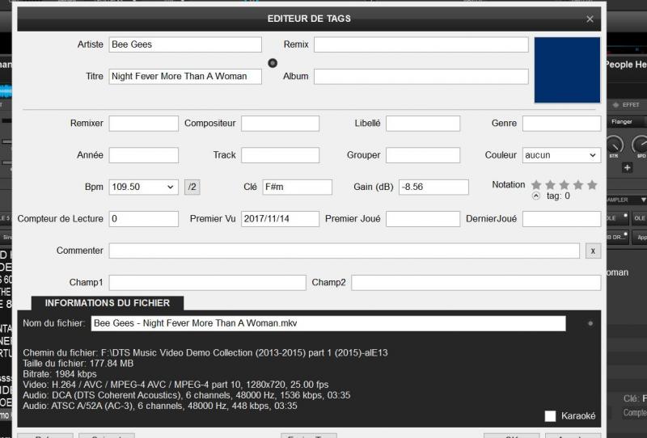The width and height of the screenshot is (647, 438).
Task: Open the Flanger effect selector behind dialog
Action: [x=625, y=122]
